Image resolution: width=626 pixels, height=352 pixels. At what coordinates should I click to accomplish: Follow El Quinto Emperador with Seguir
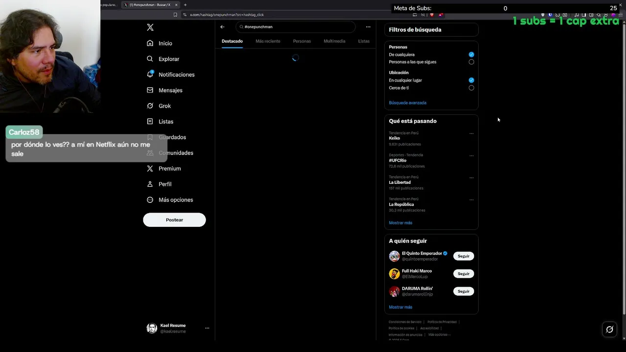(464, 256)
